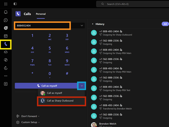Open 808-493-2404 Outgoing for Sharp Outbound entry

point(128,33)
